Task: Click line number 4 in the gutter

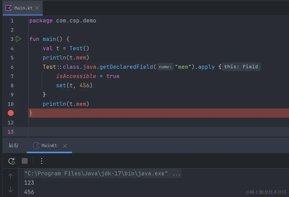Action: 12,48
